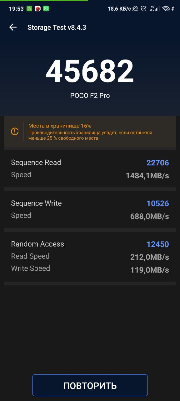Tap the red raspberry notification icon
The width and height of the screenshot is (180, 401).
[x=37, y=9]
